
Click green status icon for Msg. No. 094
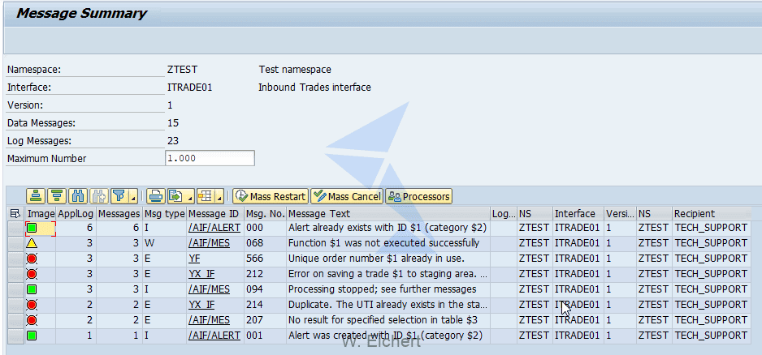coord(32,289)
